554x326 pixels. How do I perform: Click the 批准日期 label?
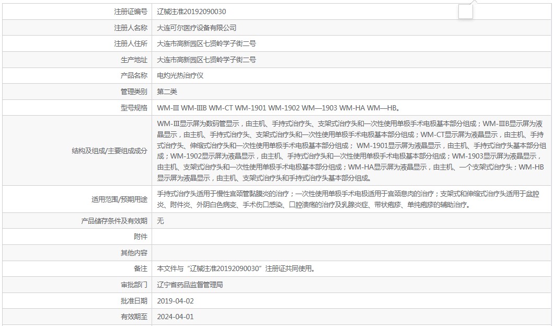point(134,301)
